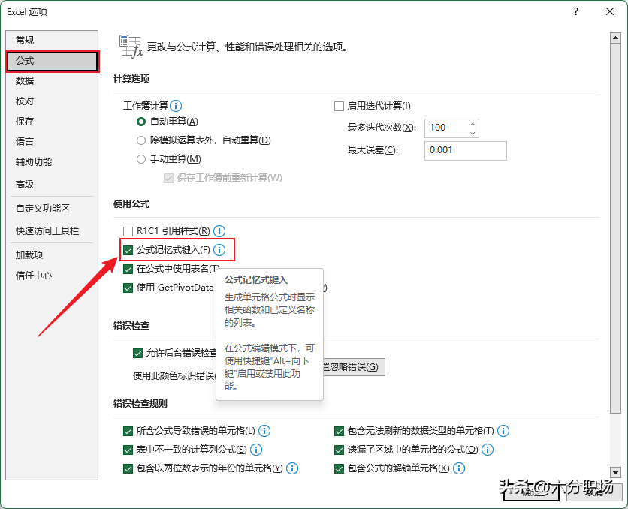Image resolution: width=628 pixels, height=509 pixels.
Task: Decrease 最多迭代次数 with down arrow
Action: click(473, 133)
